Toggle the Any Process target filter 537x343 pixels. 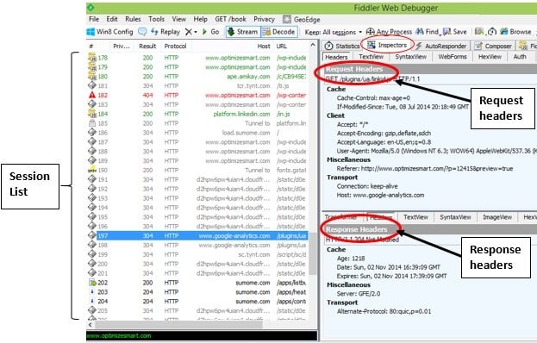[x=389, y=32]
